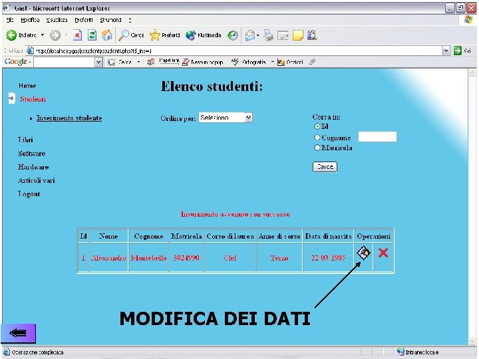
Task: Open the Indietro history dropdown arrow
Action: tap(43, 35)
